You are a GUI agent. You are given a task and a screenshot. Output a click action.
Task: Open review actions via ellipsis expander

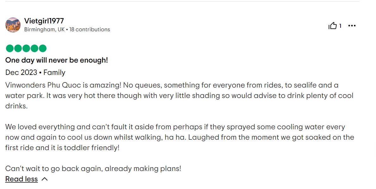(352, 26)
